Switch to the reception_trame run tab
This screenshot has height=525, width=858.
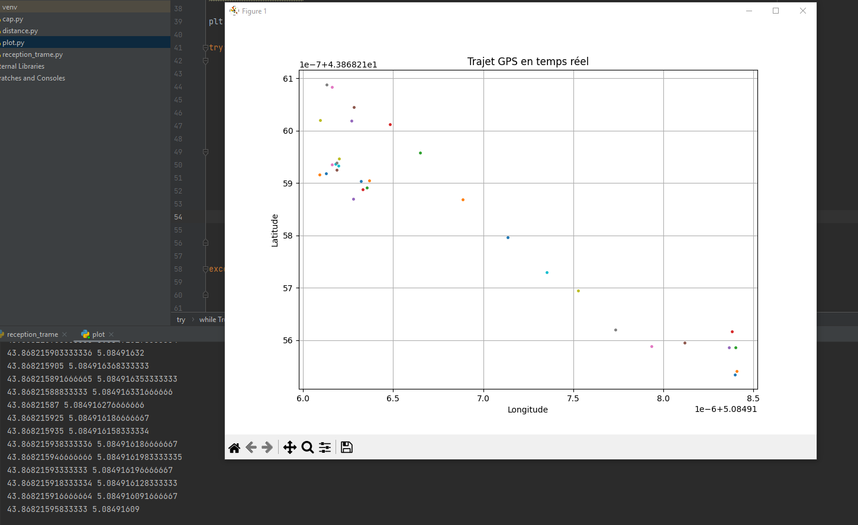pyautogui.click(x=32, y=334)
